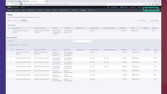Open browser profile icon
This screenshot has width=167, height=94.
[x=152, y=4]
